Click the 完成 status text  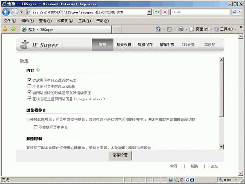click(5, 180)
